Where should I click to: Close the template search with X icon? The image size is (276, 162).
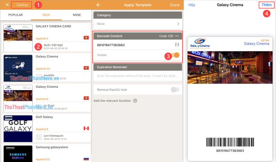pyautogui.click(x=7, y=5)
